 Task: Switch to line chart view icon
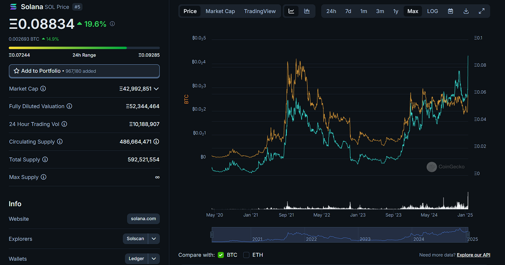(x=291, y=11)
